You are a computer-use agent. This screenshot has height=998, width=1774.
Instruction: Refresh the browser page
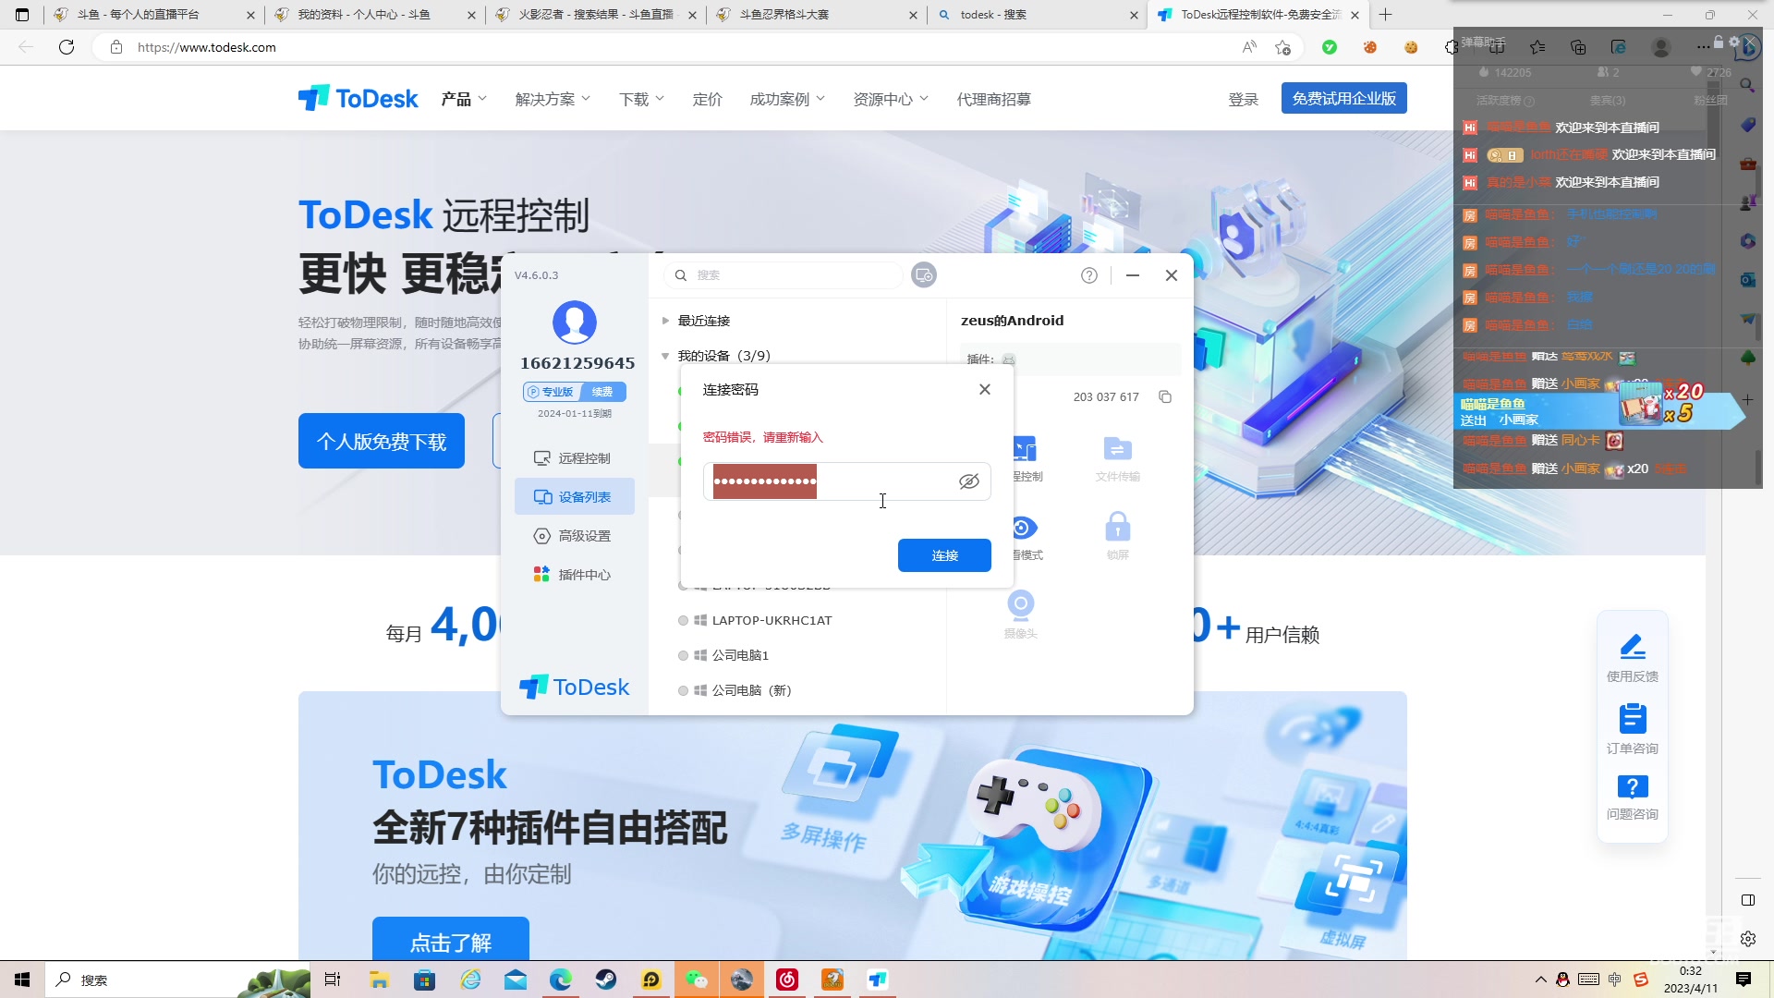point(67,47)
